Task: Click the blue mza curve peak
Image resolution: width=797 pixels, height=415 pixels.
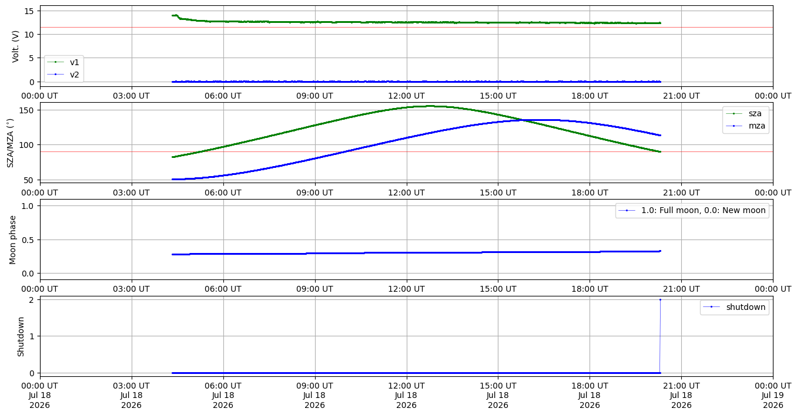Action: [541, 120]
